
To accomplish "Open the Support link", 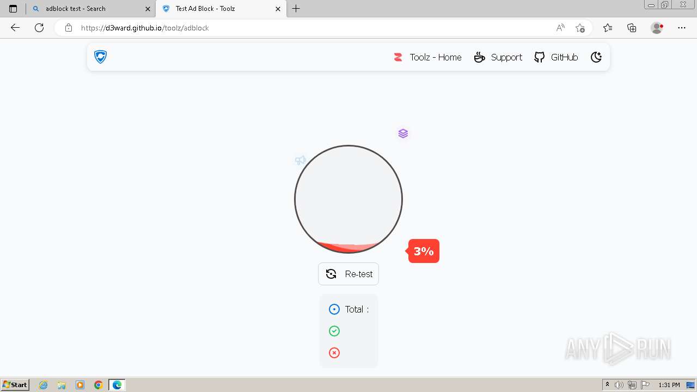I will click(x=498, y=57).
